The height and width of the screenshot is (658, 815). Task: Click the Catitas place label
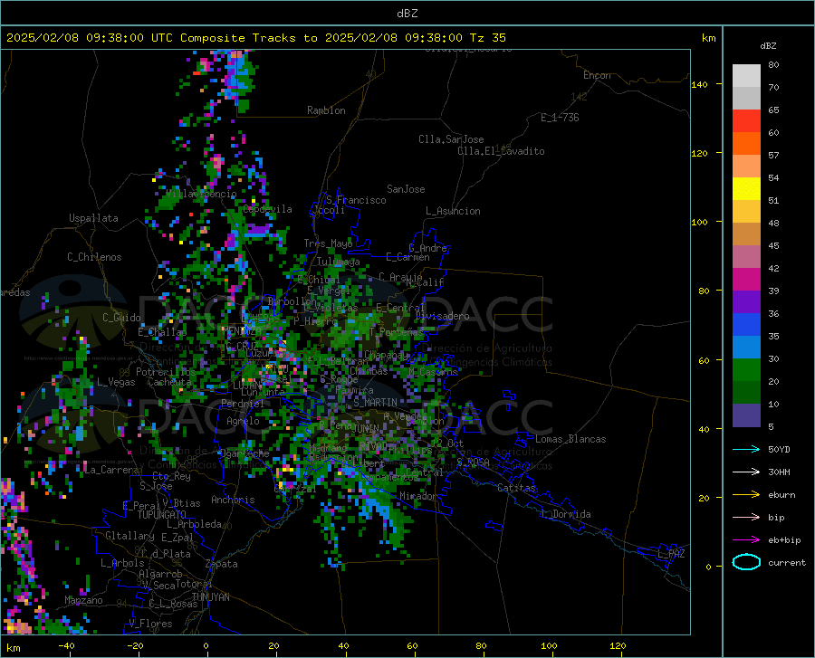516,488
